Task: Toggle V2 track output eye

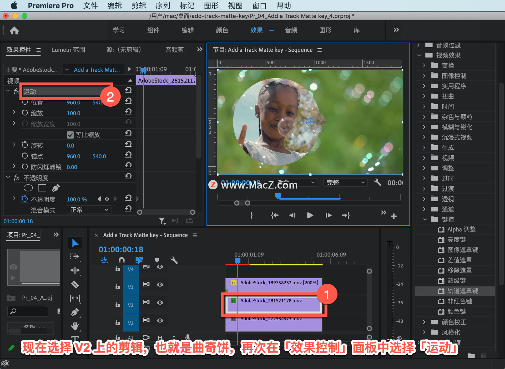Action: tap(160, 303)
